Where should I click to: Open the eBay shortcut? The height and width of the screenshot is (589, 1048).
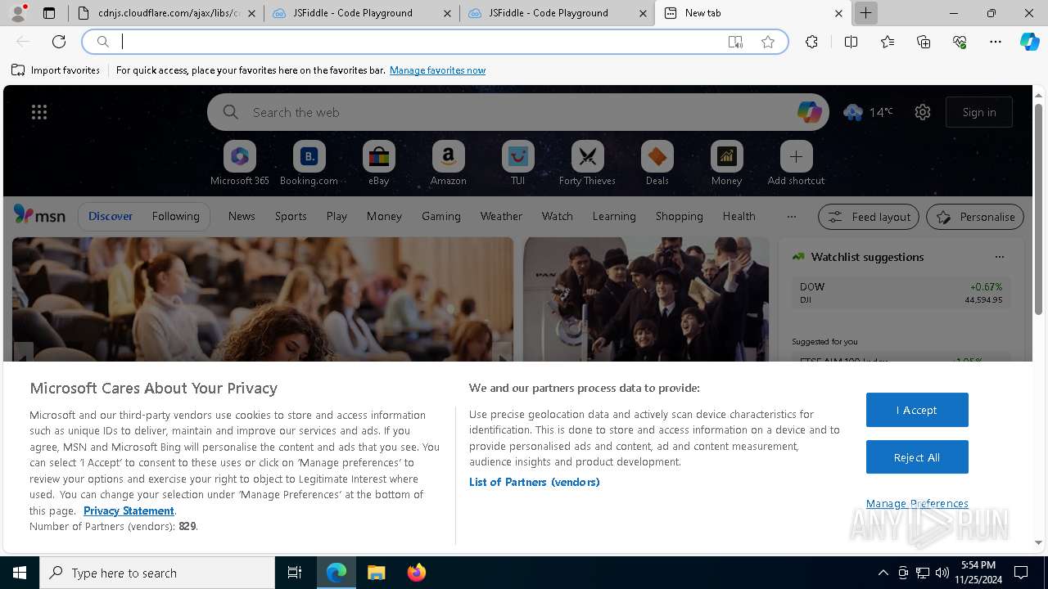[x=378, y=164]
